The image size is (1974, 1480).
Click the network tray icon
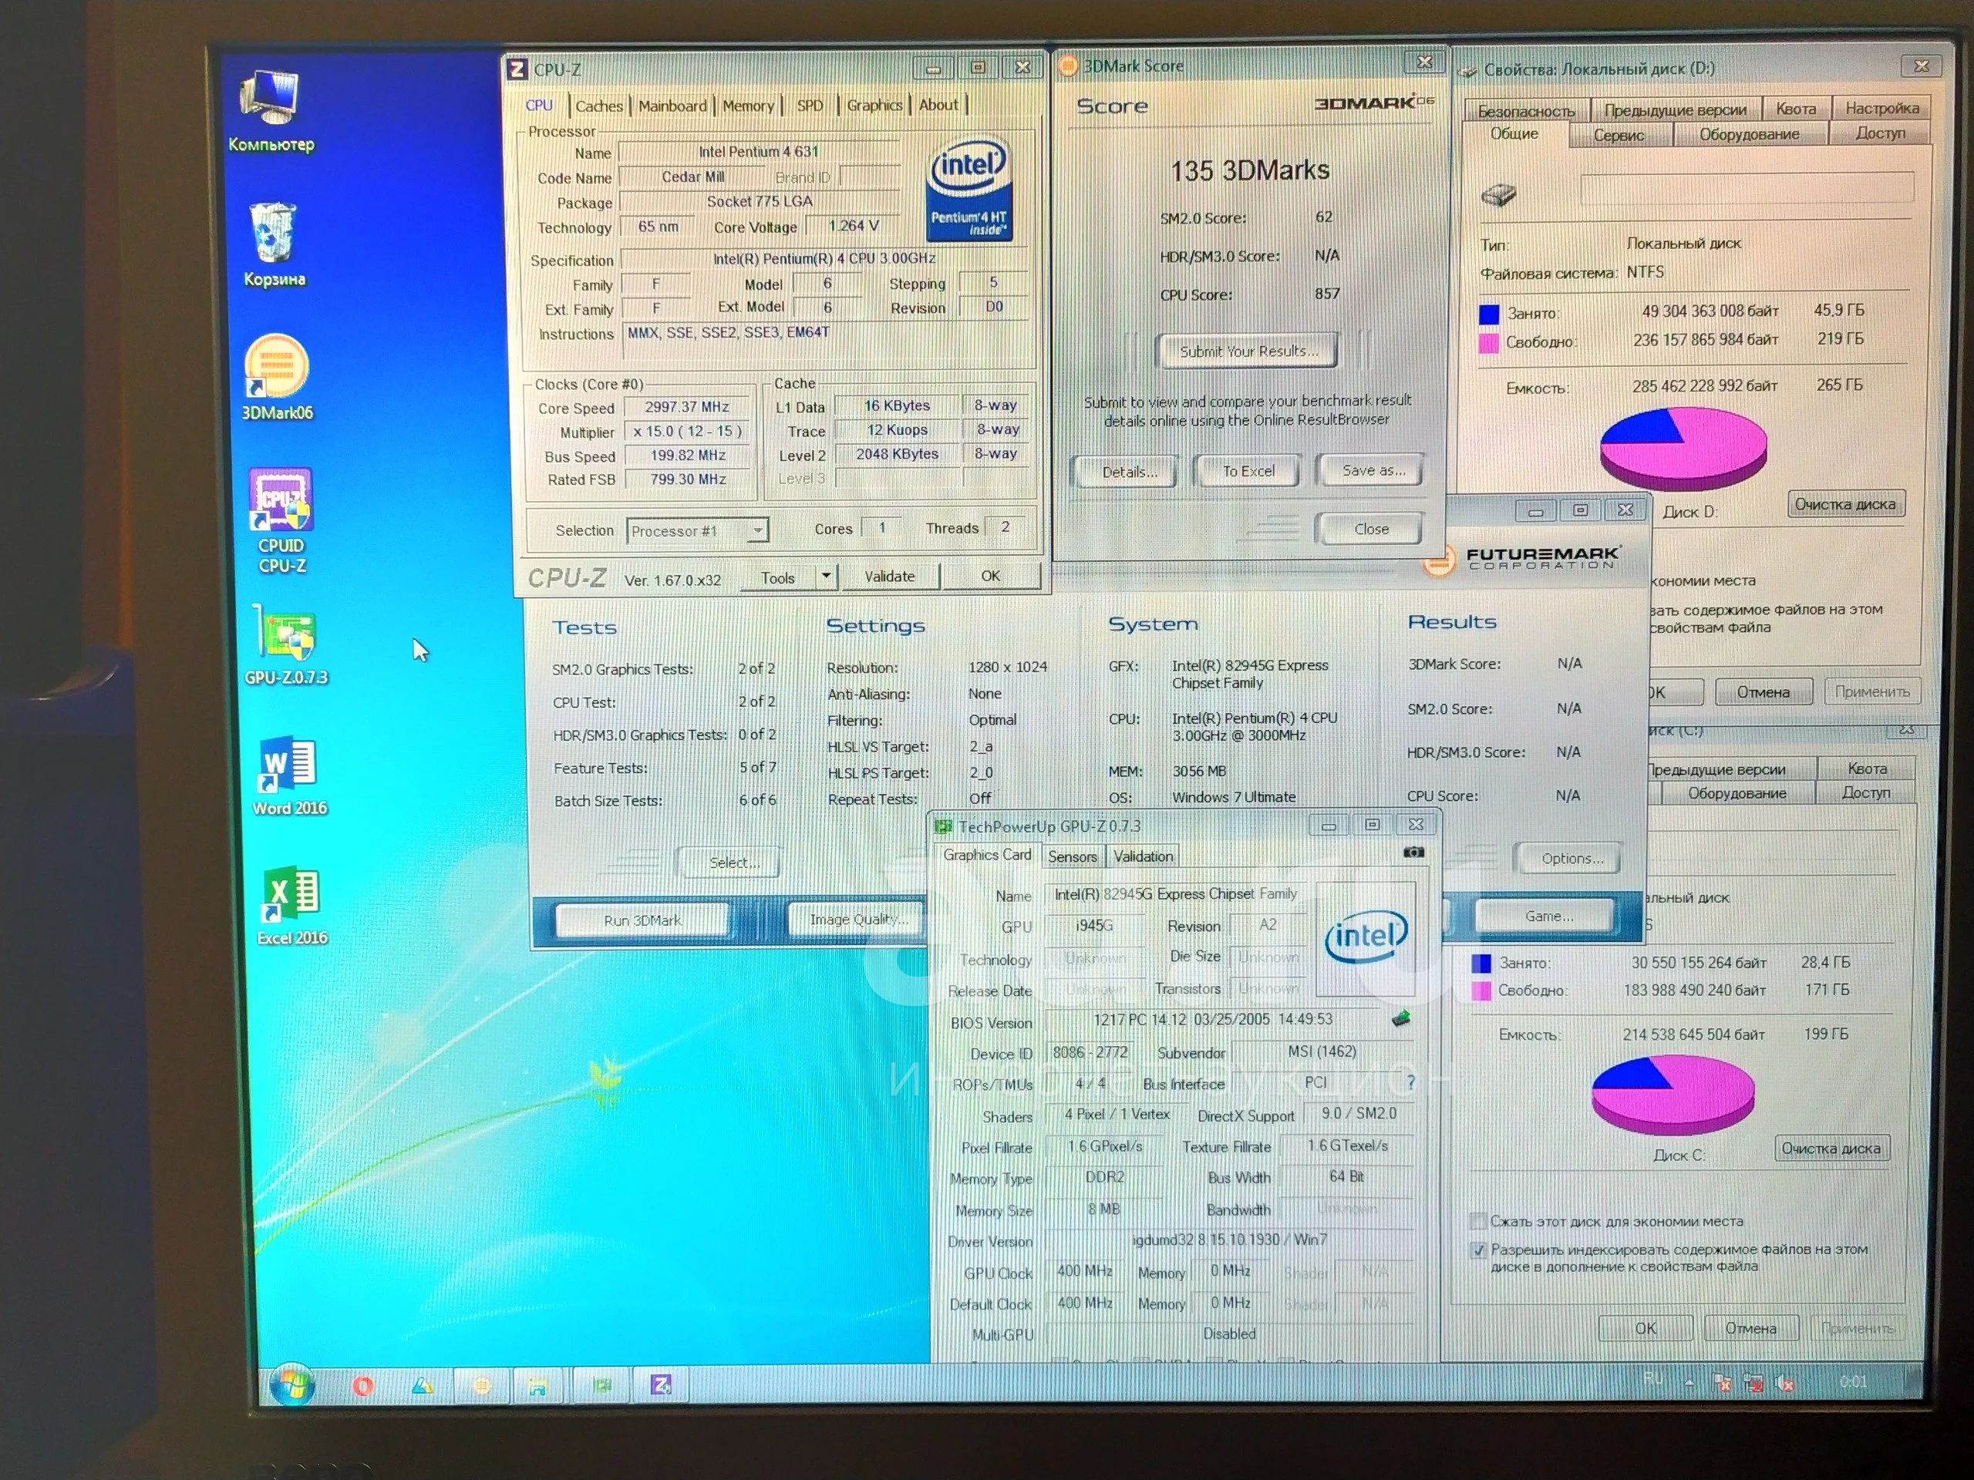1753,1383
